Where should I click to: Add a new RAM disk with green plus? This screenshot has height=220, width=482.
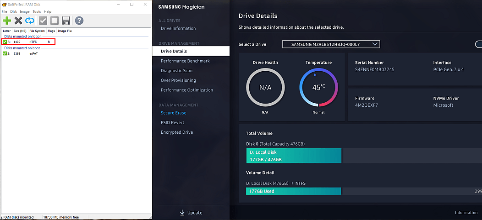(x=7, y=21)
